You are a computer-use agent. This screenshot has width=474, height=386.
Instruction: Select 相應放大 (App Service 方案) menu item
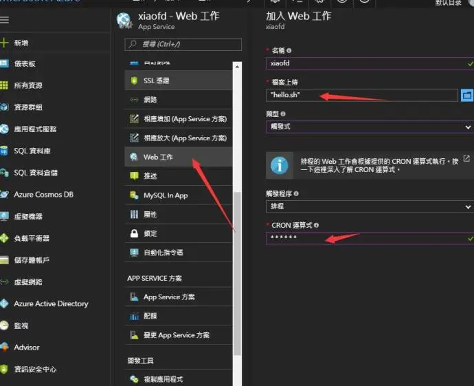coord(179,138)
